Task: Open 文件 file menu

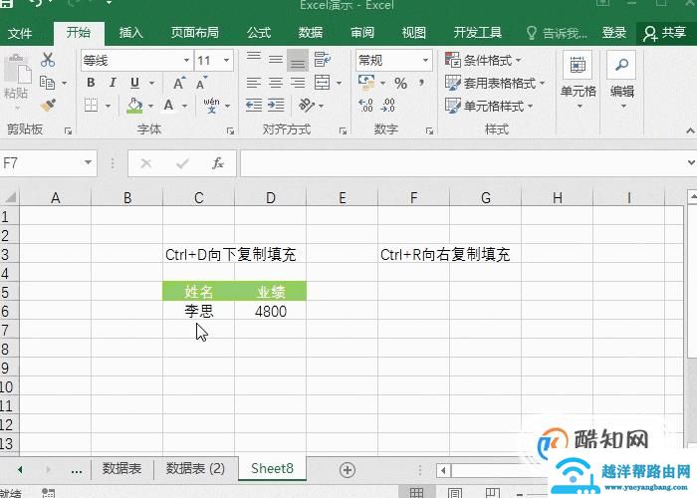Action: coord(20,33)
